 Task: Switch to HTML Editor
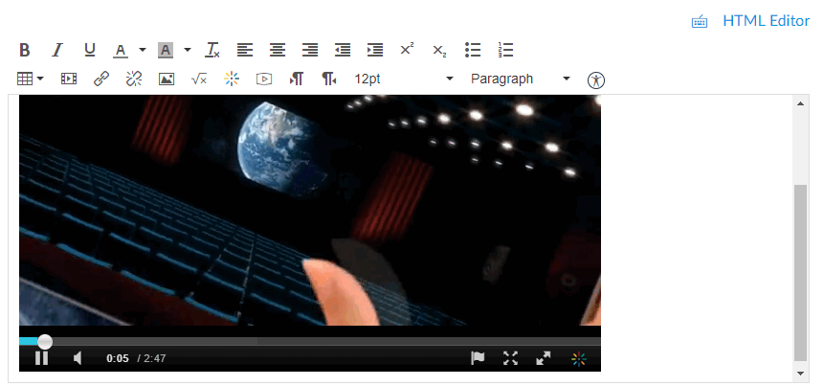tap(767, 21)
